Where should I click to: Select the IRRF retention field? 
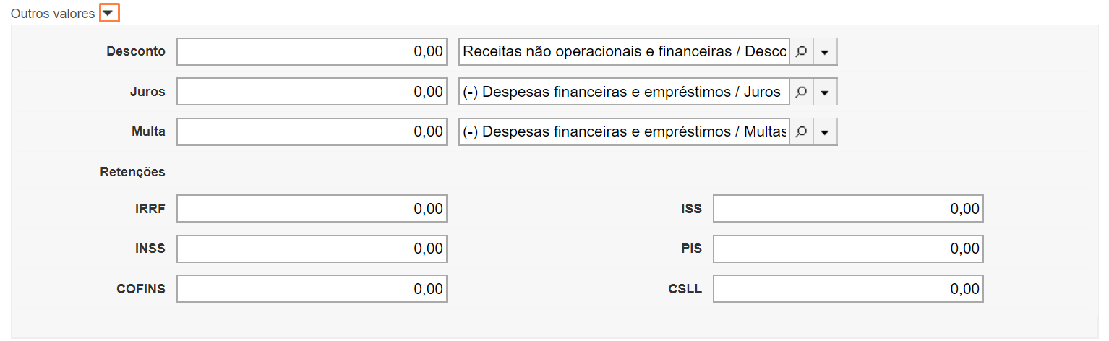[312, 209]
